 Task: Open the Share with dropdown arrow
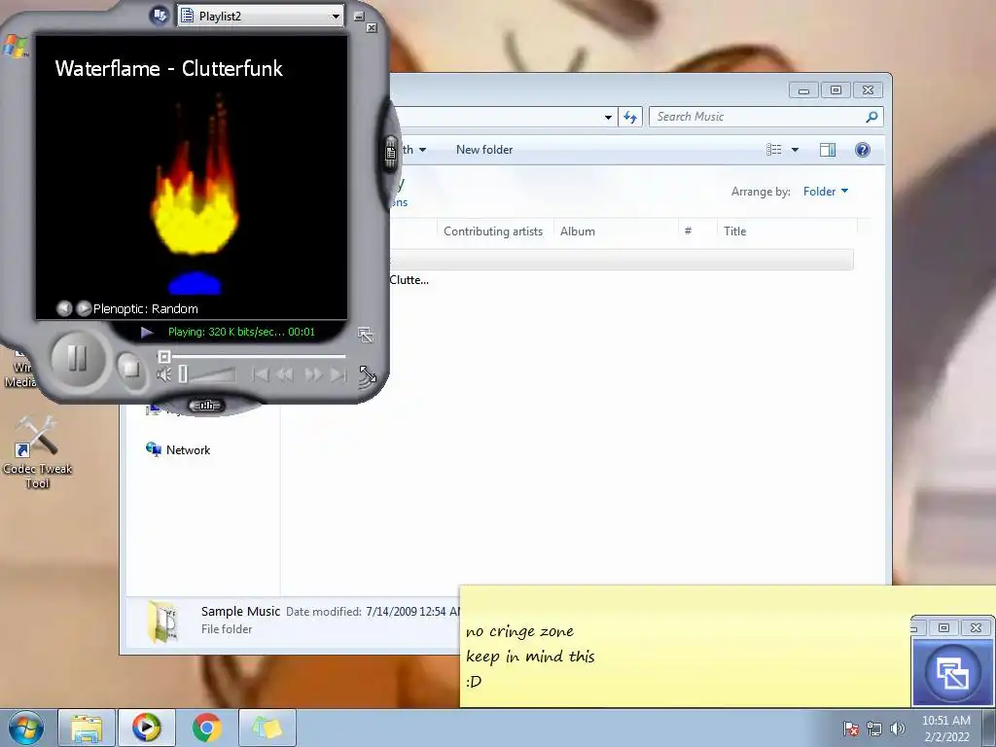[x=422, y=150]
